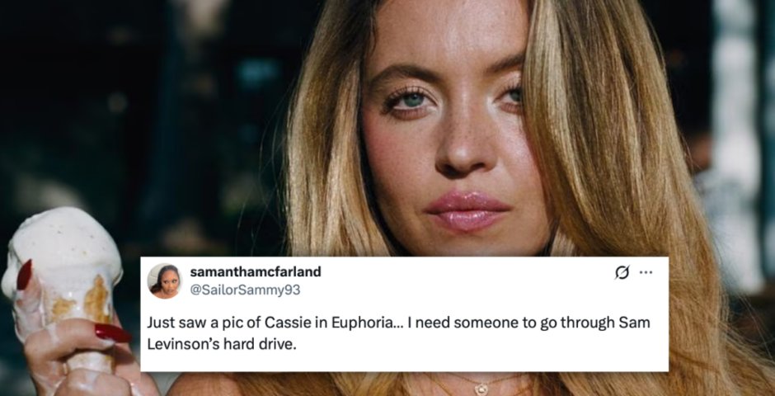Click the gold necklace pendant
Viewport: 775px width, 396px height.
click(x=480, y=389)
